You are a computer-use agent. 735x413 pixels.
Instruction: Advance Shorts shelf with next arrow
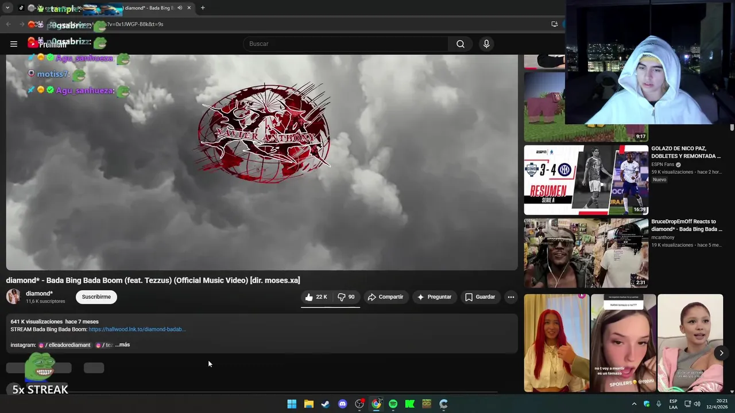point(721,353)
